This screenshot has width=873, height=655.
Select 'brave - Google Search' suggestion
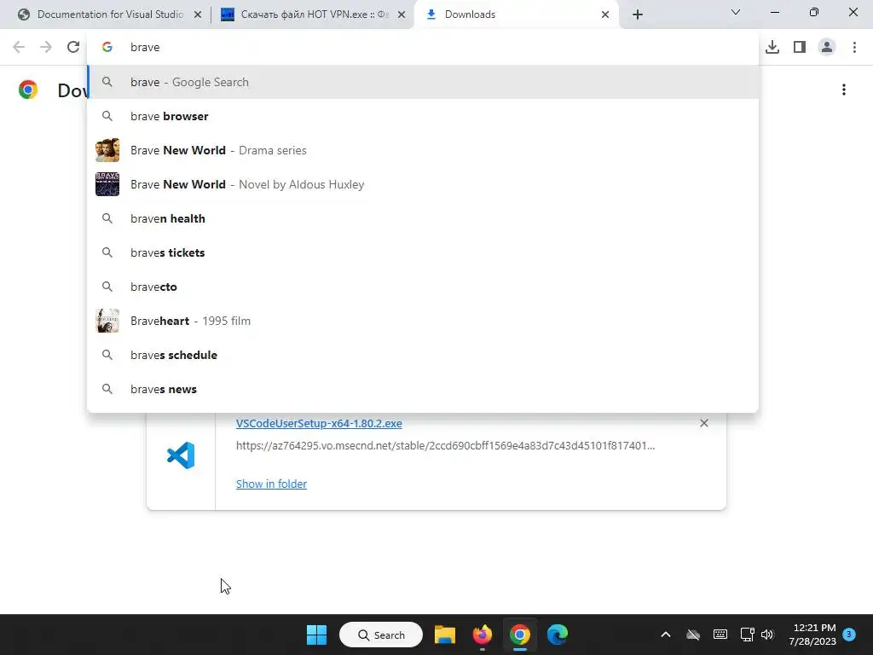tap(423, 82)
